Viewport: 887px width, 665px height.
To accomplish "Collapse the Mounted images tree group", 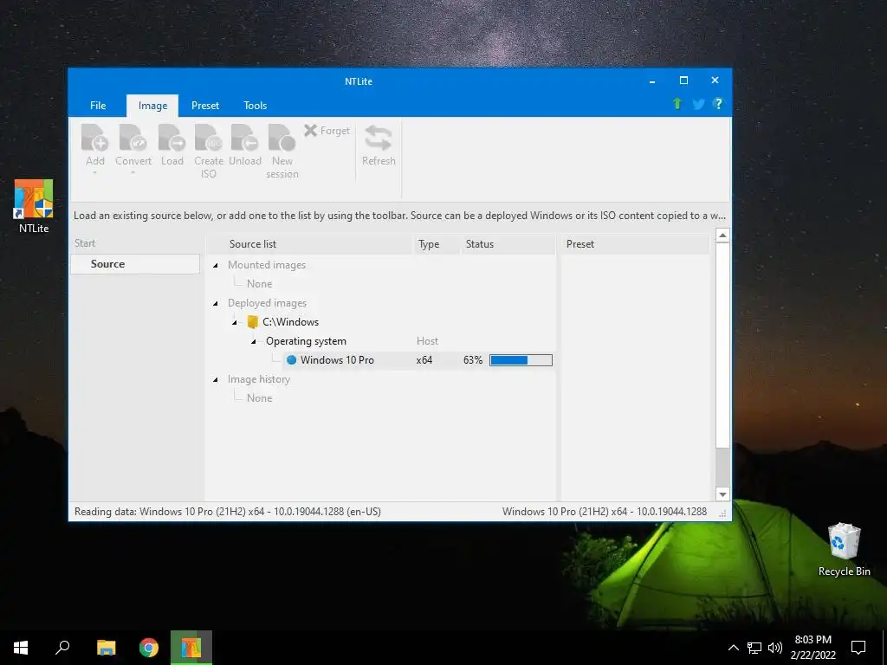I will click(216, 265).
